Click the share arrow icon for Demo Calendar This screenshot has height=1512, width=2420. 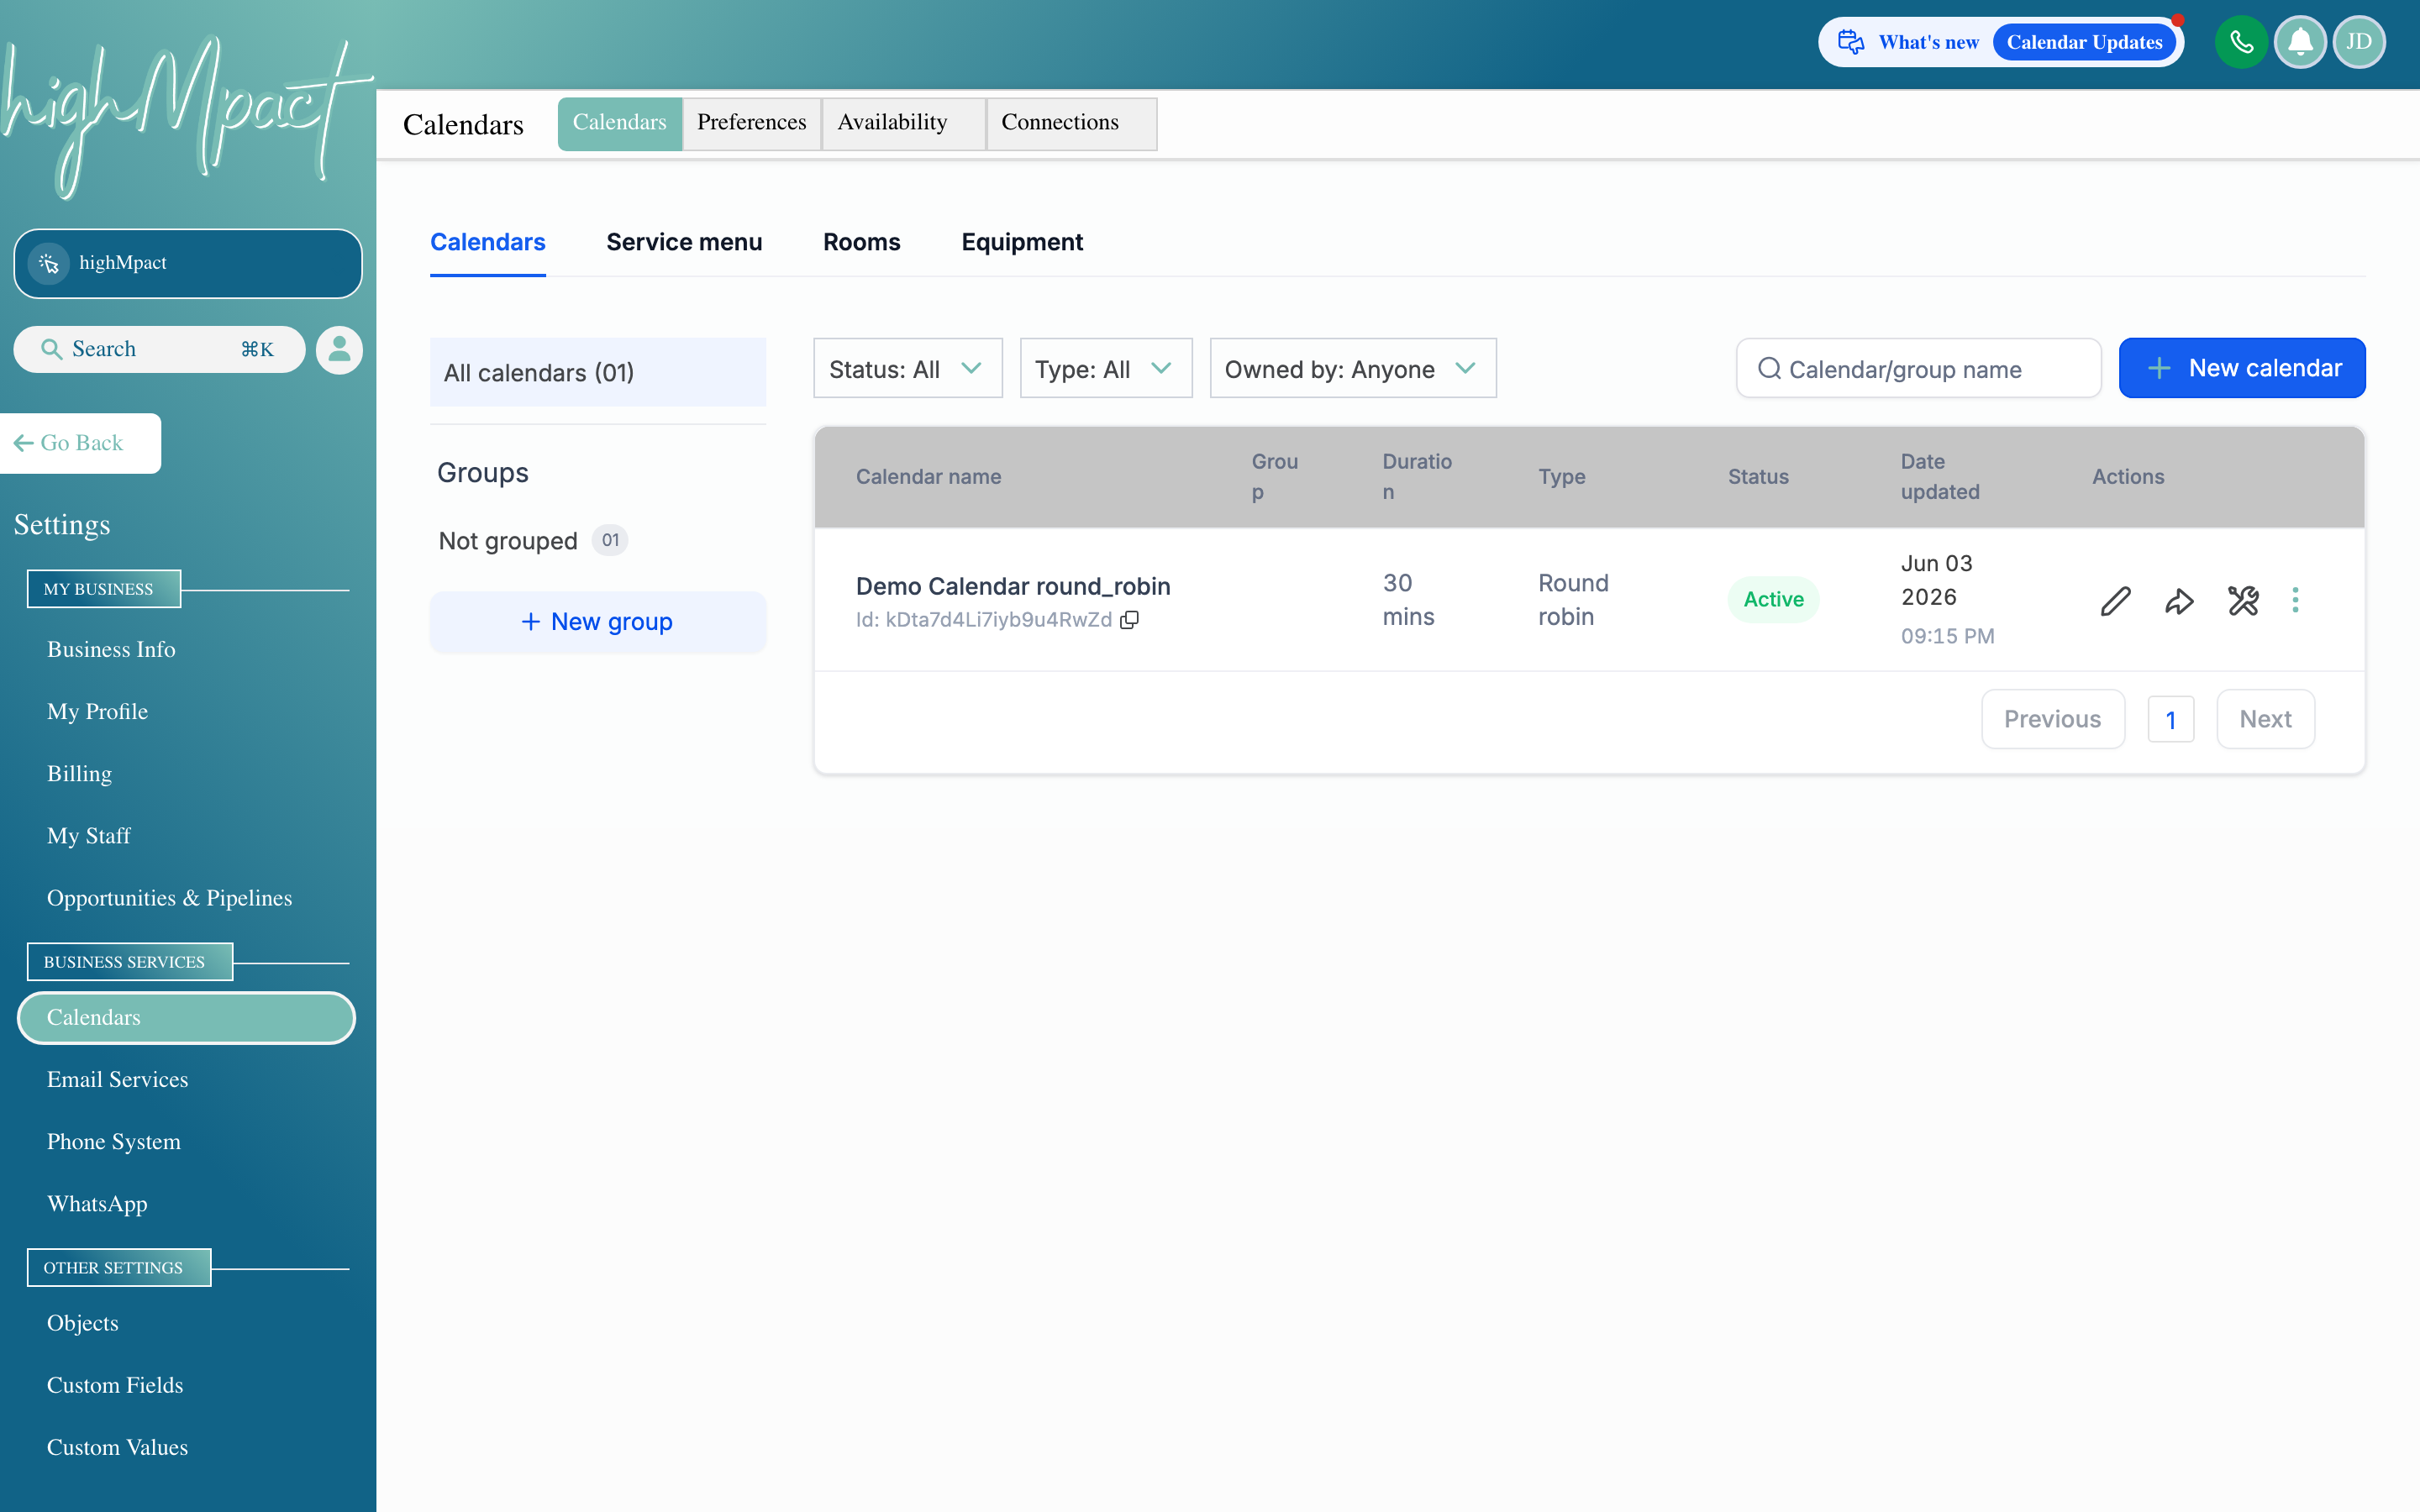[2179, 601]
